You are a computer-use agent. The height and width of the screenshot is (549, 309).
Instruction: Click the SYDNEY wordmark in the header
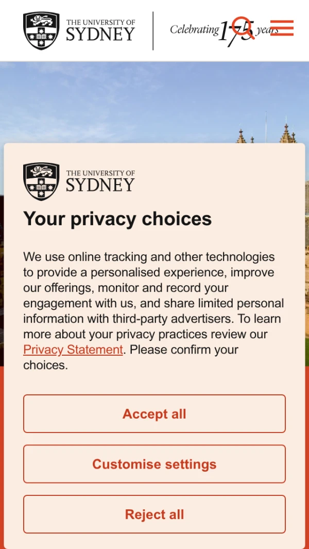pos(100,35)
